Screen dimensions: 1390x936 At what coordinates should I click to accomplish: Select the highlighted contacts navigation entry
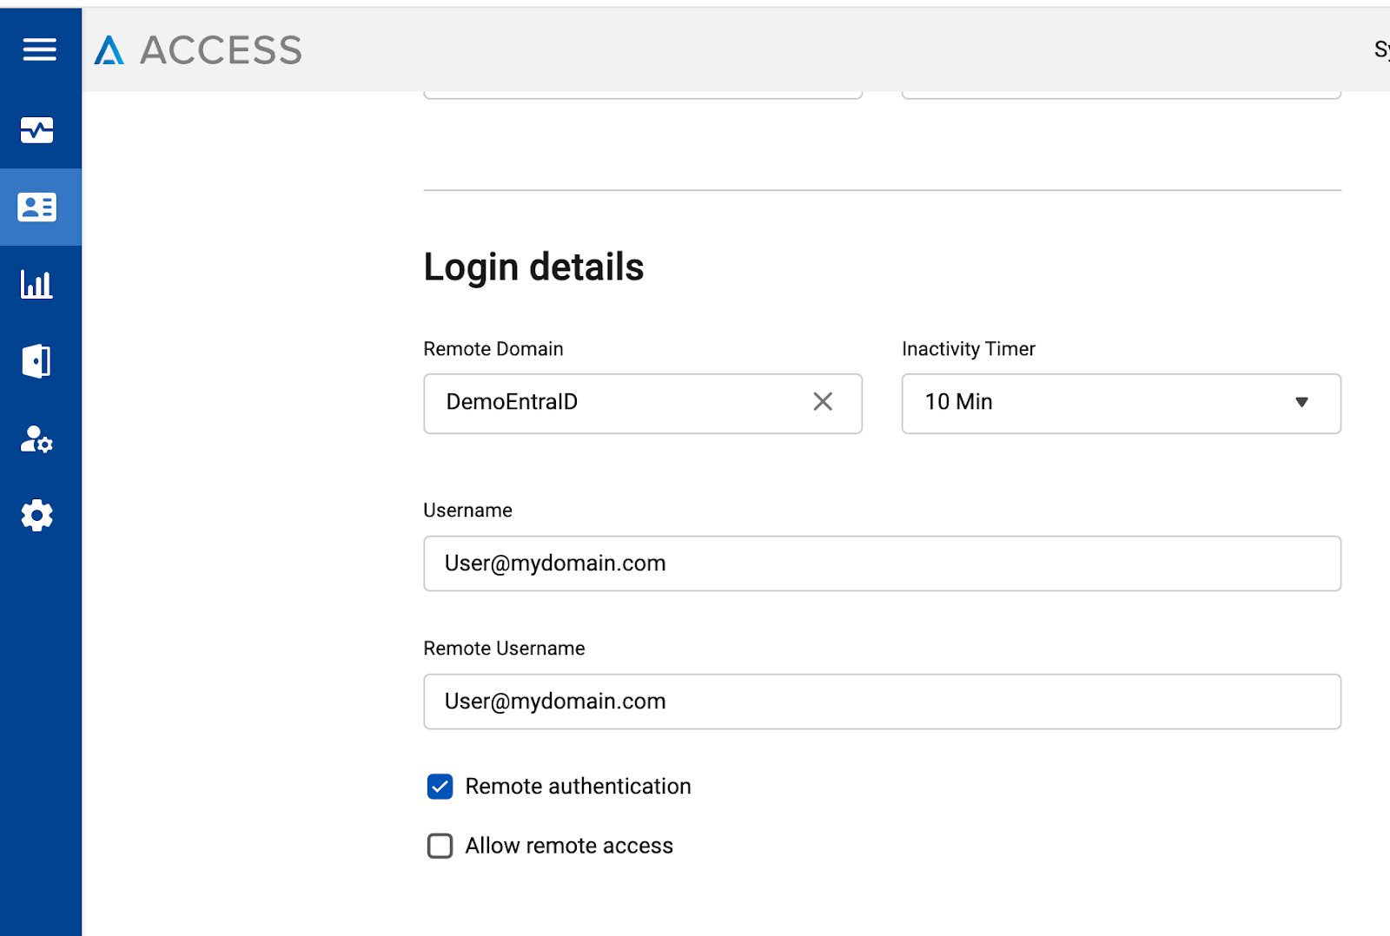point(38,207)
